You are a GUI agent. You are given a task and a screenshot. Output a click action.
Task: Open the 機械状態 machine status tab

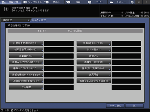click(x=11, y=2)
